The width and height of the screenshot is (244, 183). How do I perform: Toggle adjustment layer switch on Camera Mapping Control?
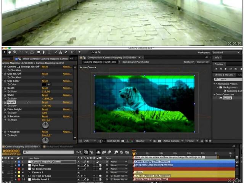point(97,162)
